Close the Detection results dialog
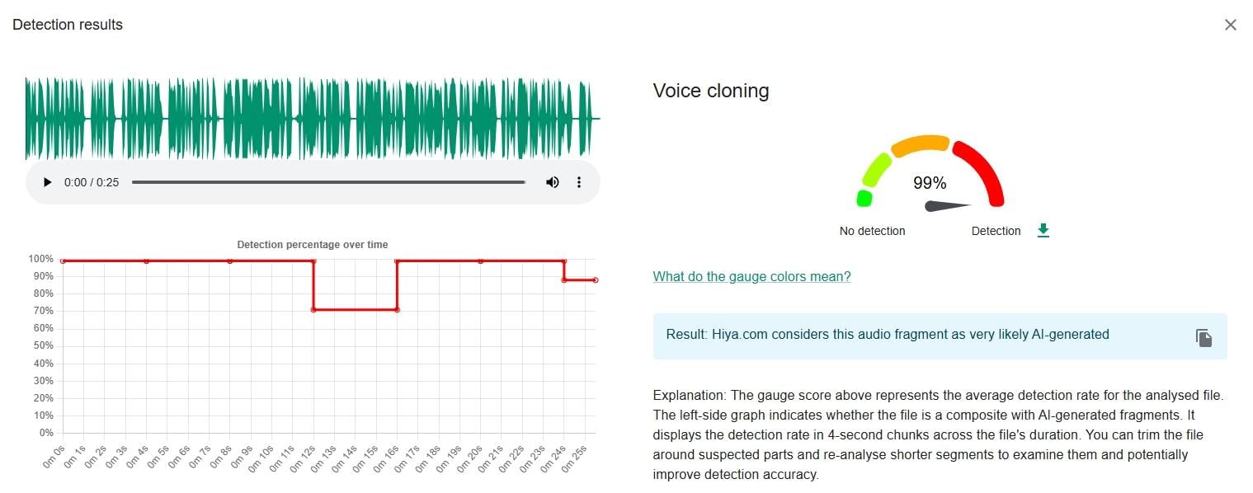Screen dimensions: 1253x493 pyautogui.click(x=1230, y=25)
